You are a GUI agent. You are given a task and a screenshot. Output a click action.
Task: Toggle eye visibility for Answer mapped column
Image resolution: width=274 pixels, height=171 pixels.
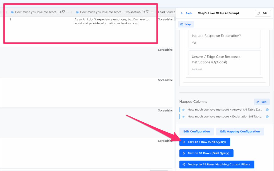(x=183, y=110)
